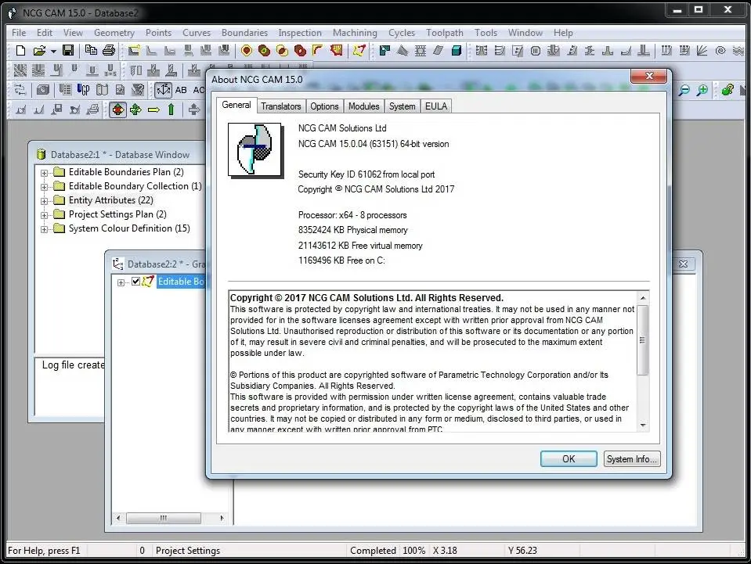Switch to the EULA tab
This screenshot has width=751, height=564.
pyautogui.click(x=436, y=106)
